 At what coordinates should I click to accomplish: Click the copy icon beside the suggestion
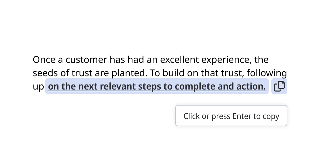coord(279,87)
